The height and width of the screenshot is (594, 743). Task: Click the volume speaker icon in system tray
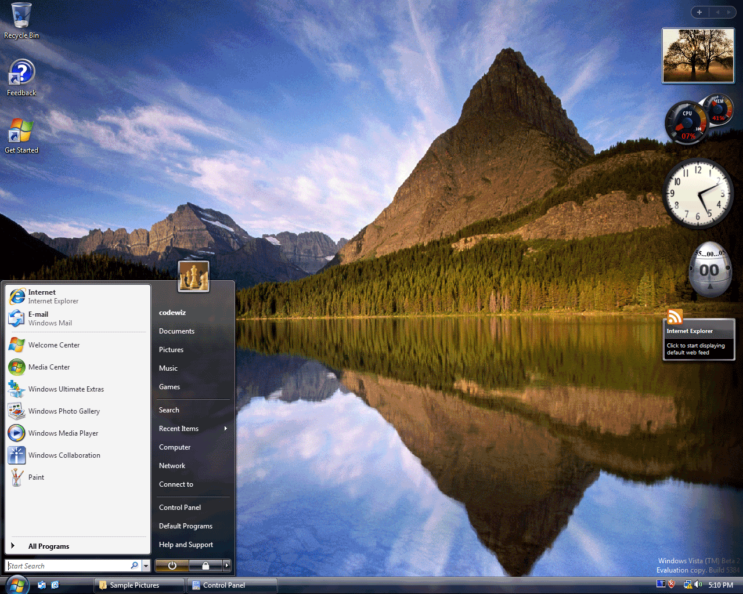698,584
